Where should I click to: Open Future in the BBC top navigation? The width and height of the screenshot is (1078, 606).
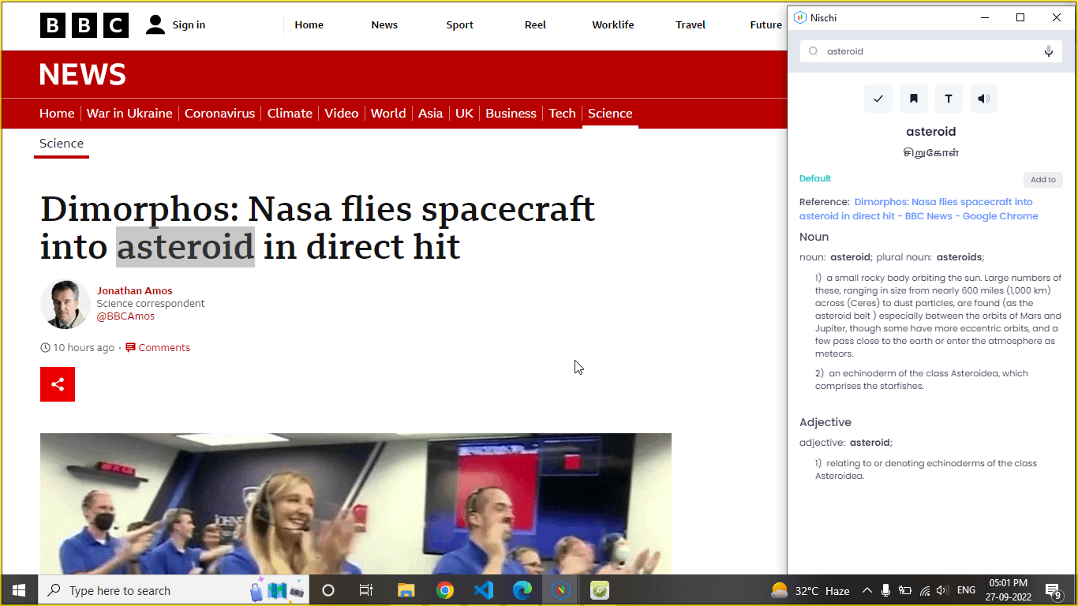765,25
